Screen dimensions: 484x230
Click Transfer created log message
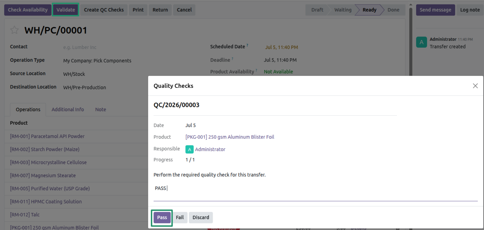tap(448, 47)
